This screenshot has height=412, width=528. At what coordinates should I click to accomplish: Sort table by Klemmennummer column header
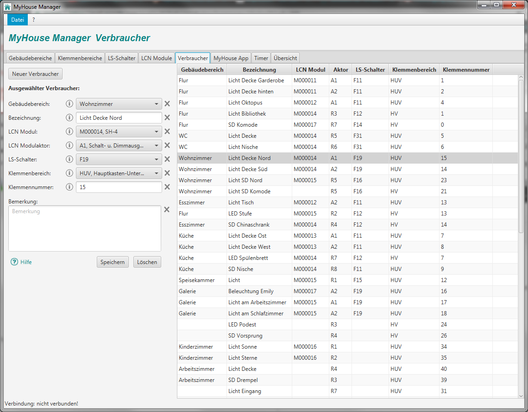pos(466,70)
